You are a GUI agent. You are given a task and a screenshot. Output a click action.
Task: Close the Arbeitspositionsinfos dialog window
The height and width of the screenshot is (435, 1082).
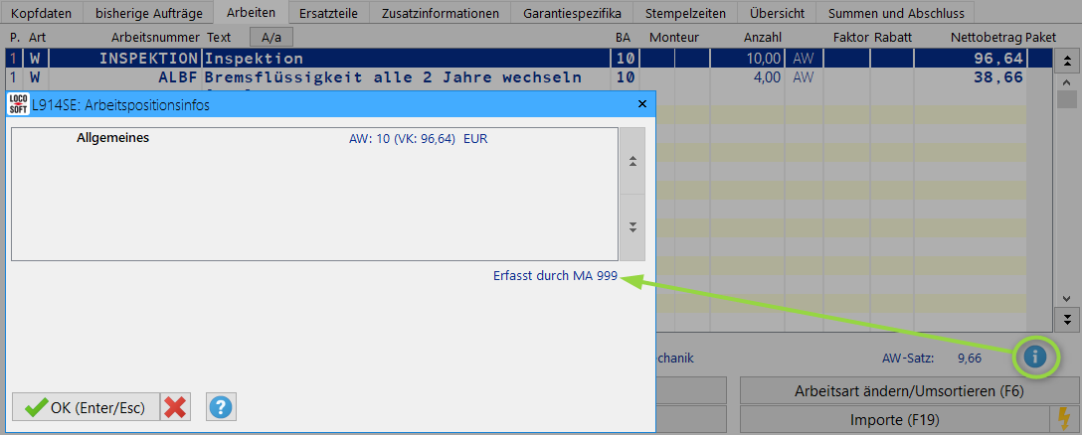pos(641,103)
